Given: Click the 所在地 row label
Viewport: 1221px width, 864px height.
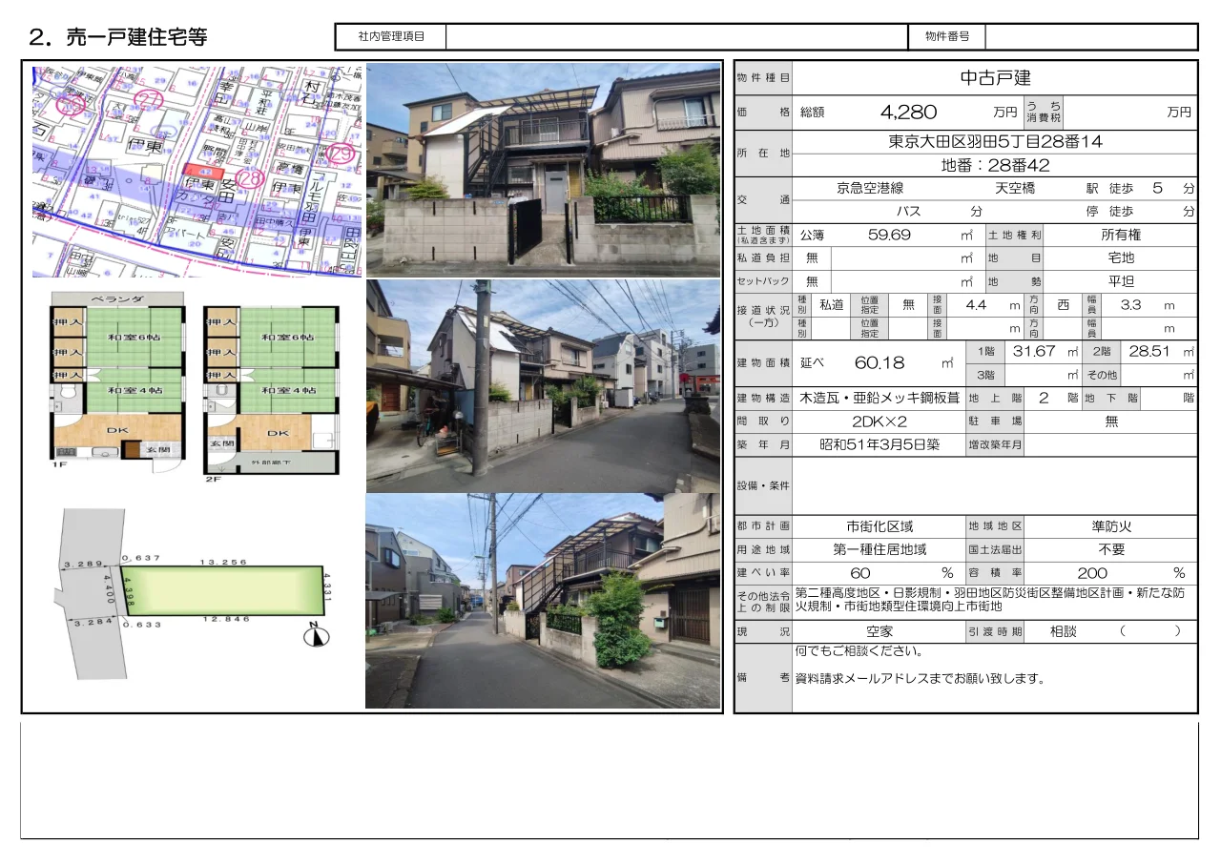Looking at the screenshot, I should (x=763, y=154).
